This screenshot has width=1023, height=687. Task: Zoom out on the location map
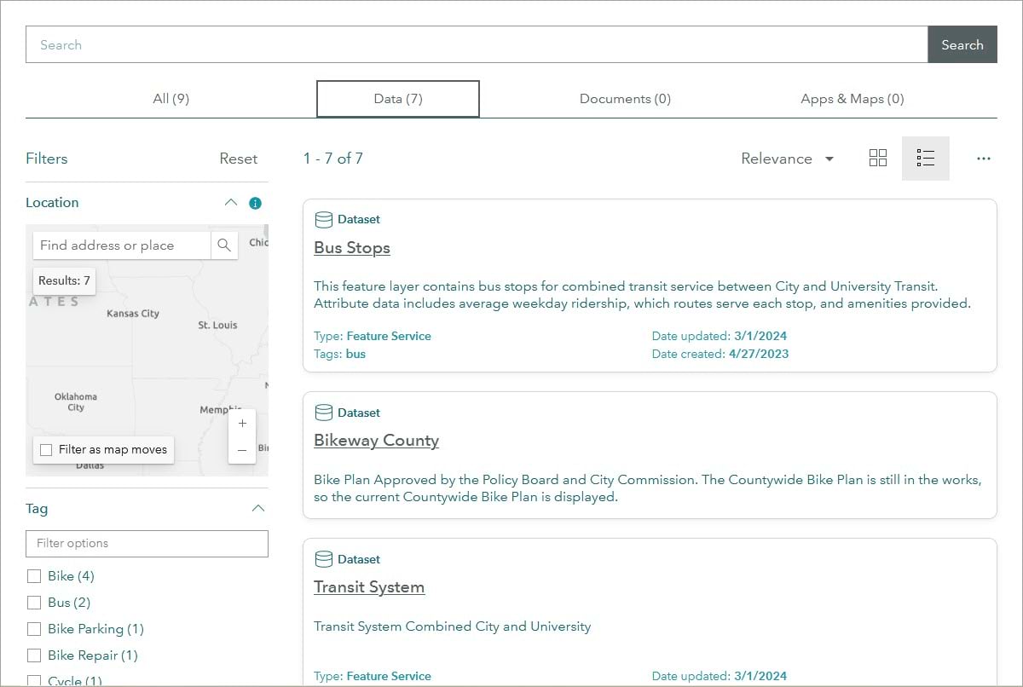[242, 450]
